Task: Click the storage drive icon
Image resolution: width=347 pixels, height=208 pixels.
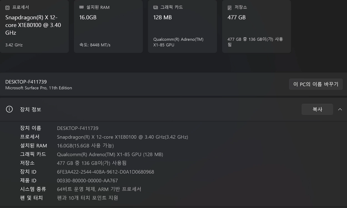Action: click(230, 8)
